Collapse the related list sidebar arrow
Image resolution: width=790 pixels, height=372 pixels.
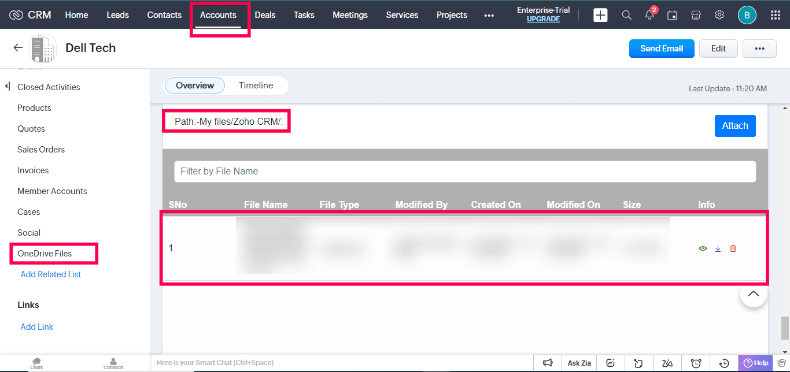coord(8,87)
